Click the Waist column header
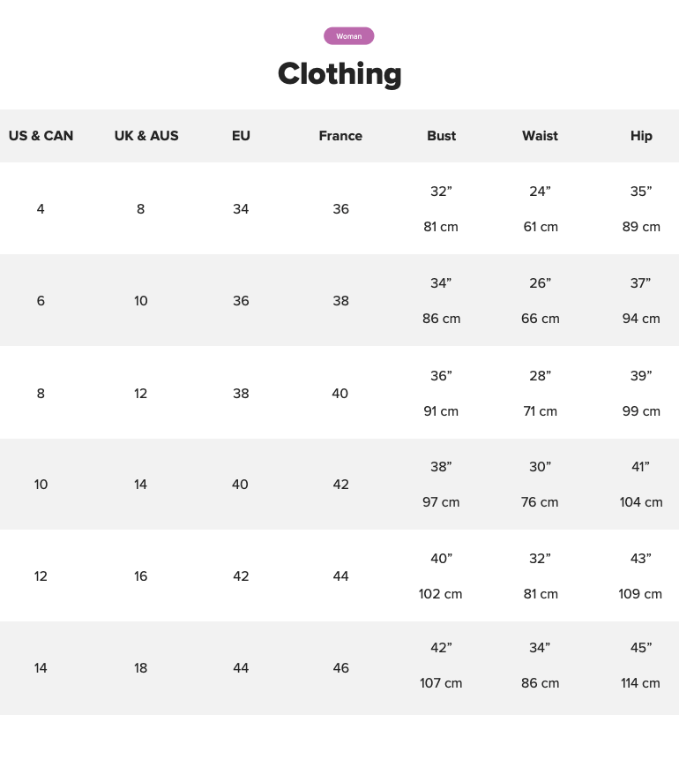 540,136
